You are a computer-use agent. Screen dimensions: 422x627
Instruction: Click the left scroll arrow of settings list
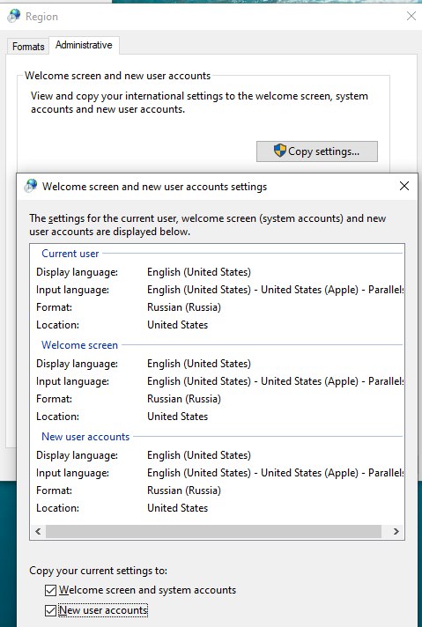[38, 531]
